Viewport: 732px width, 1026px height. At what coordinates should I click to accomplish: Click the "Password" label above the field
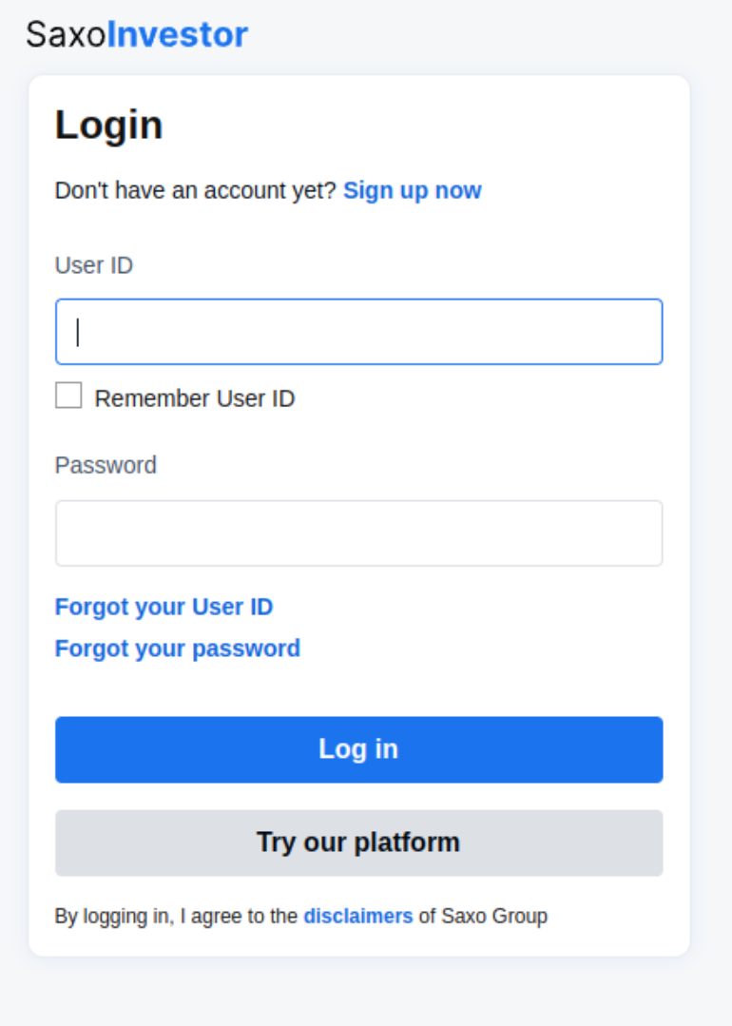(x=106, y=465)
